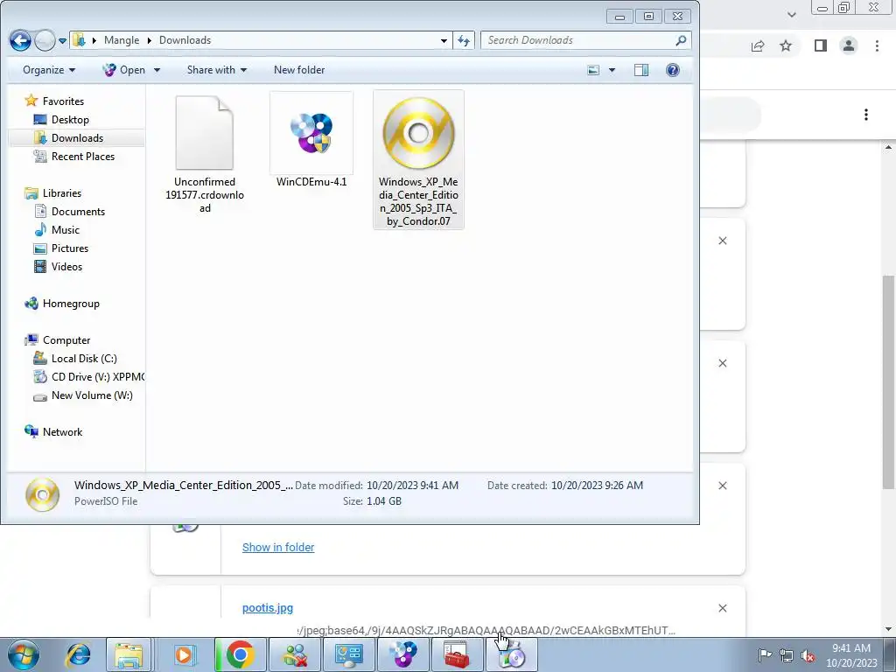Image resolution: width=896 pixels, height=672 pixels.
Task: Open the Videos library
Action: click(66, 266)
